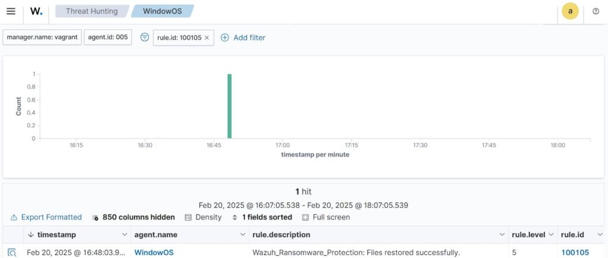Image resolution: width=608 pixels, height=258 pixels.
Task: Open the filter options icon
Action: click(x=145, y=37)
